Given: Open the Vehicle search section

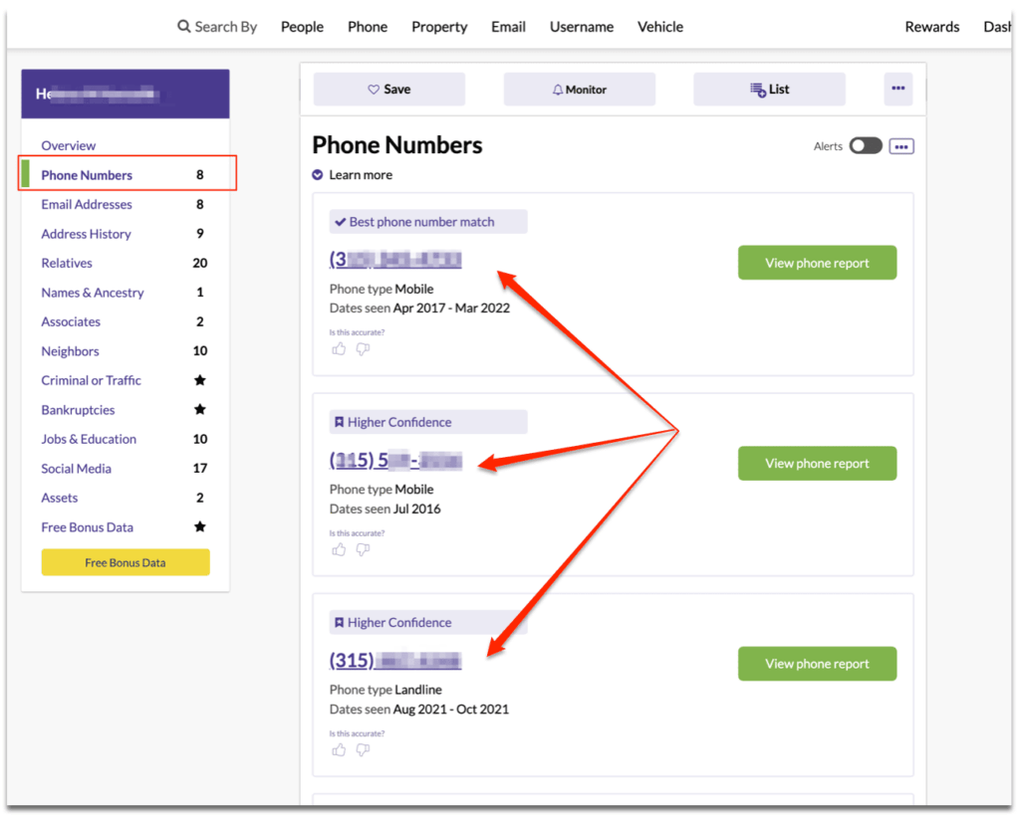Looking at the screenshot, I should (x=659, y=27).
